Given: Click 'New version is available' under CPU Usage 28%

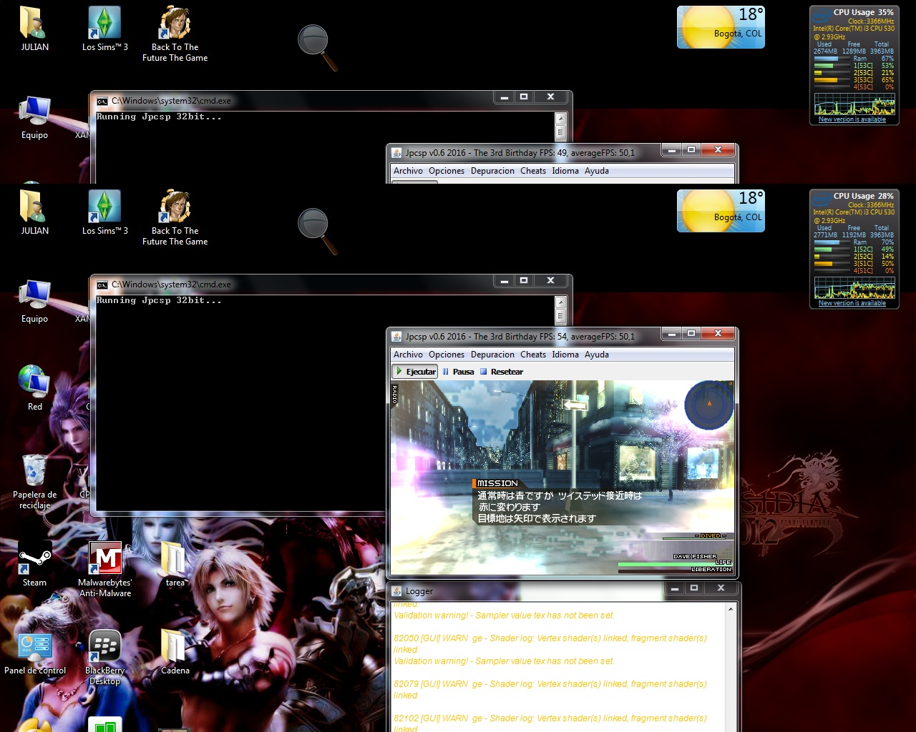Looking at the screenshot, I should (x=852, y=303).
